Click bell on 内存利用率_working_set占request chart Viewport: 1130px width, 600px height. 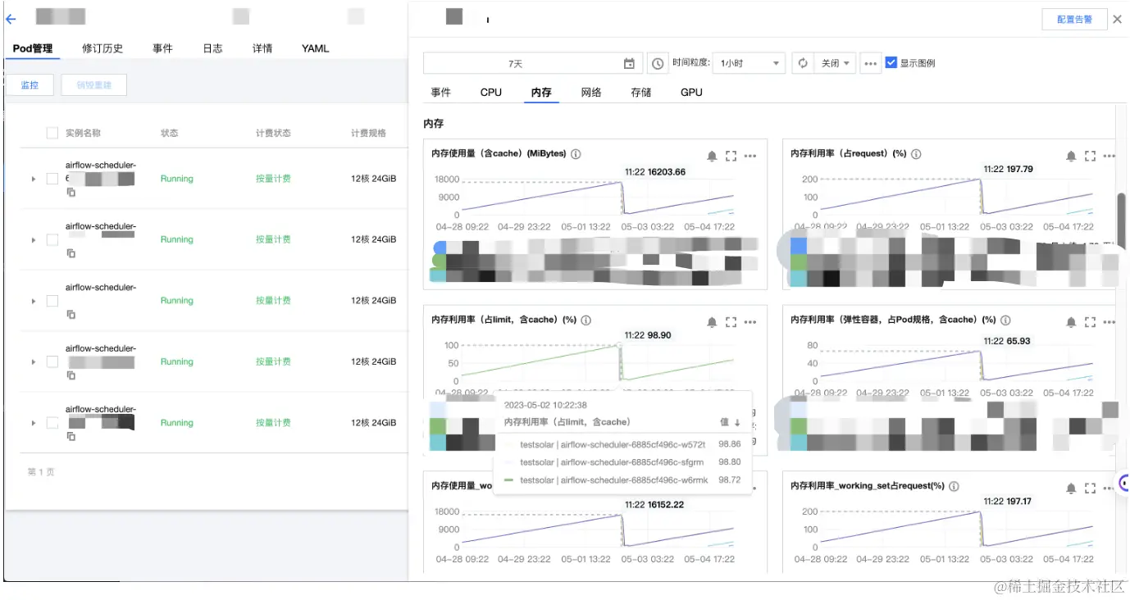click(1071, 489)
